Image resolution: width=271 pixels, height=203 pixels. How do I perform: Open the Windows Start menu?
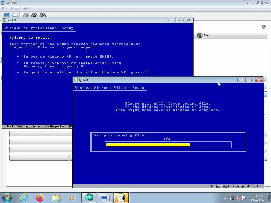(x=7, y=198)
